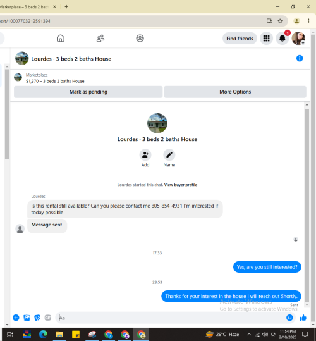Click the Mark as pending button
The width and height of the screenshot is (316, 341).
point(88,92)
